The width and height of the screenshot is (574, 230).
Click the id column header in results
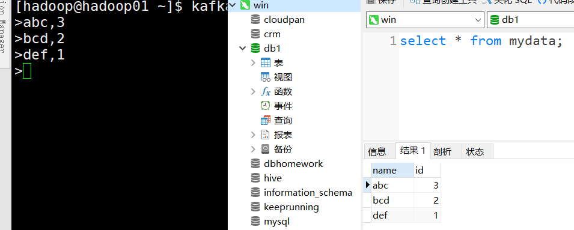pos(427,171)
